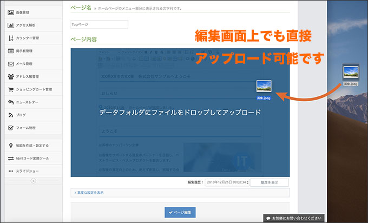
Task: Click the ブログ RSS feed icon
Action: coord(11,115)
